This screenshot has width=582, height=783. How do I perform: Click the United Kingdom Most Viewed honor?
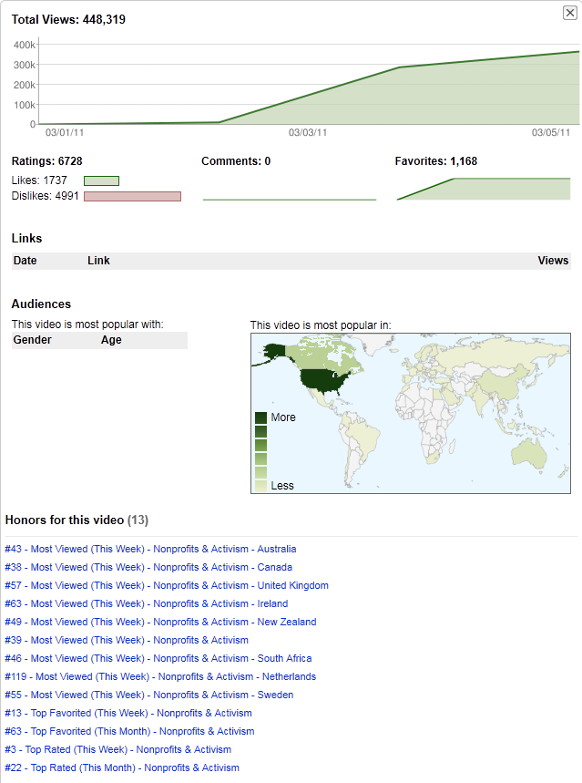coord(166,585)
